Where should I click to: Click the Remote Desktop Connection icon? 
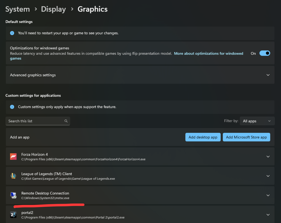pos(13,195)
